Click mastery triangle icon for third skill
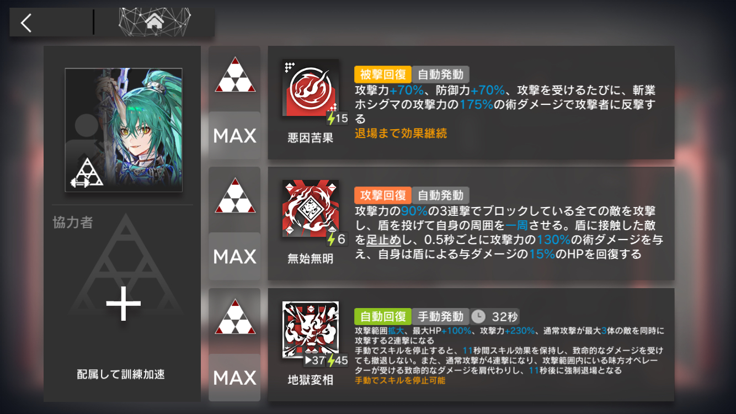Screen dimensions: 736x414 (x=235, y=317)
